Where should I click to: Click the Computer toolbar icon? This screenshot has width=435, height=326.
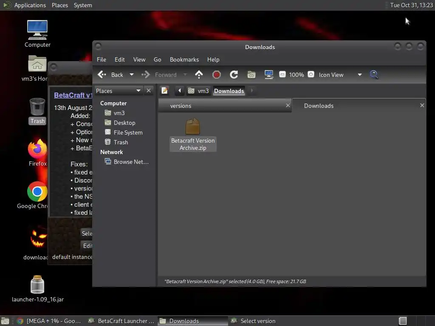coord(269,75)
